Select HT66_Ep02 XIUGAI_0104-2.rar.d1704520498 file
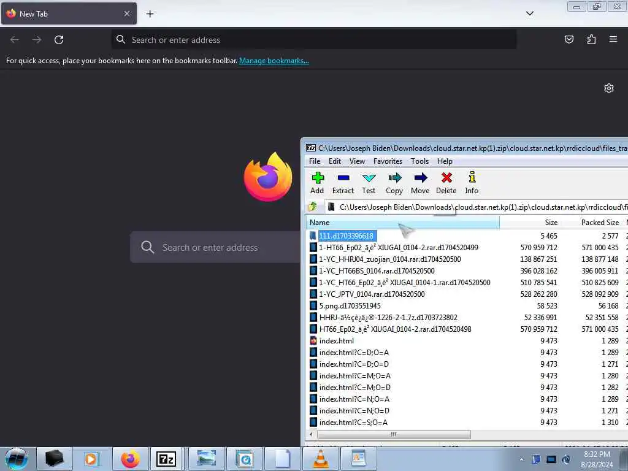 tap(396, 329)
